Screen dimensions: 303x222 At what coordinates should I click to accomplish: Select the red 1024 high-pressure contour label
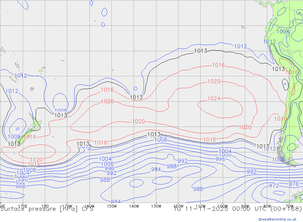click(214, 98)
